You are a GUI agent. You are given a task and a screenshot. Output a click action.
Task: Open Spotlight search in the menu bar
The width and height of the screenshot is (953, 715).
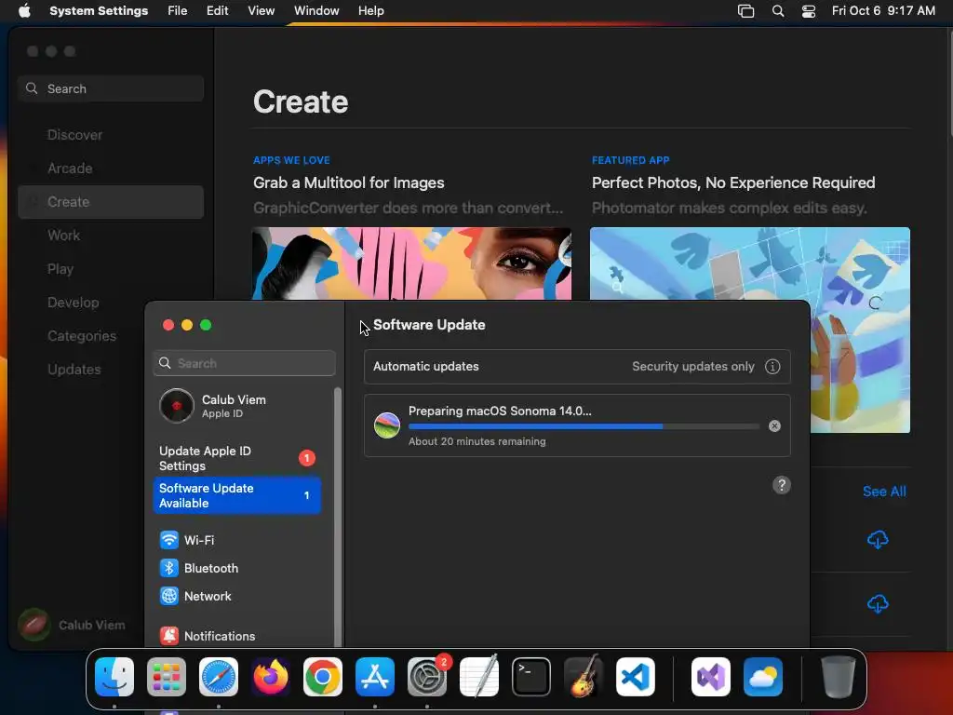pos(778,11)
